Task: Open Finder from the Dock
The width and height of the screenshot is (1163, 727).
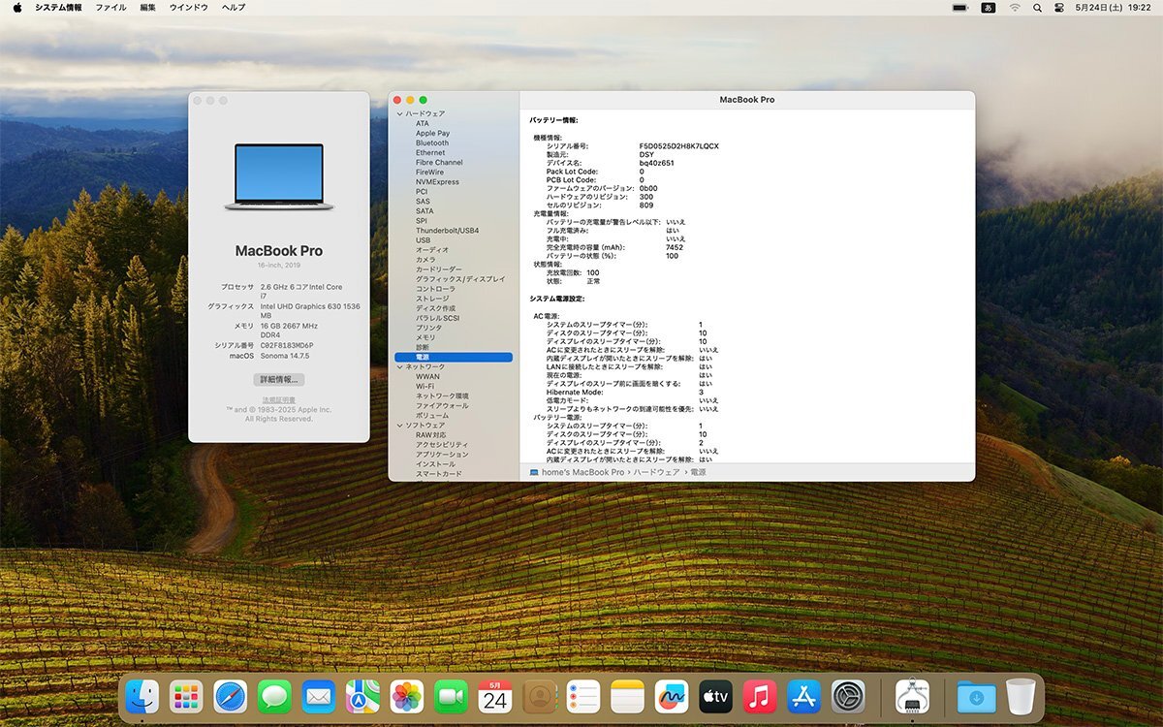Action: pyautogui.click(x=142, y=696)
